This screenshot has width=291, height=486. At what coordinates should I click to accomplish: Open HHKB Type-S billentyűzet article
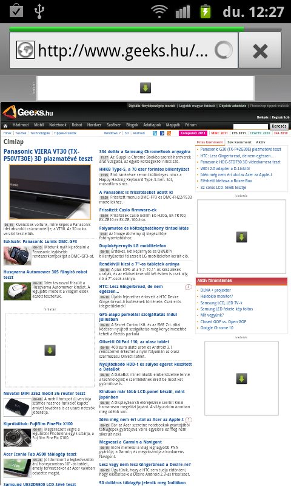point(144,169)
